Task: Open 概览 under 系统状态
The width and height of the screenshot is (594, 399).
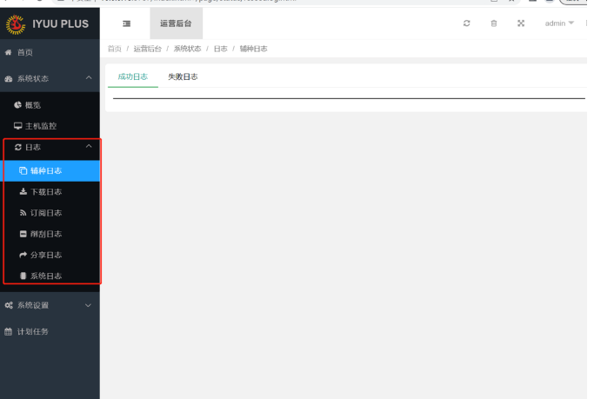Action: (x=50, y=105)
